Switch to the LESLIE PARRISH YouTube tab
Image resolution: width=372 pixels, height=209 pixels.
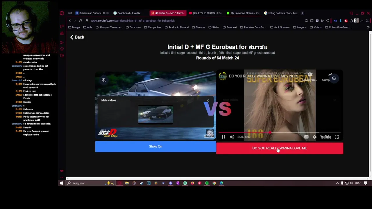(x=205, y=13)
